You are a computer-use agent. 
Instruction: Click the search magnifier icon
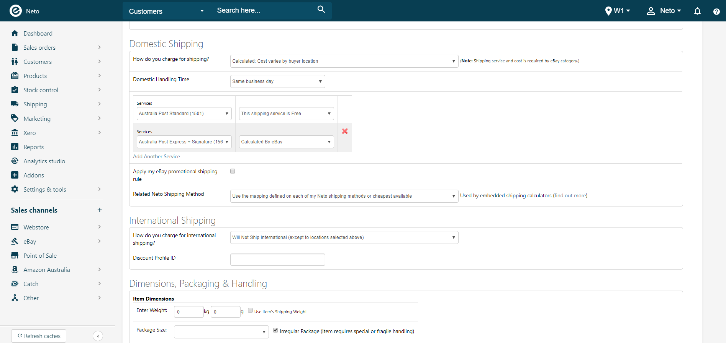[x=321, y=10]
